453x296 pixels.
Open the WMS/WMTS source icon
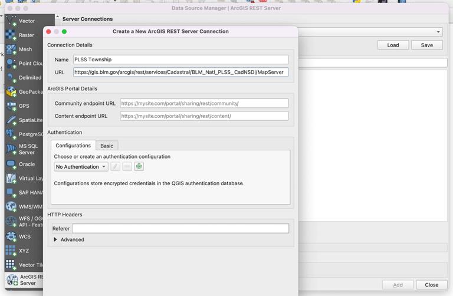tap(11, 207)
